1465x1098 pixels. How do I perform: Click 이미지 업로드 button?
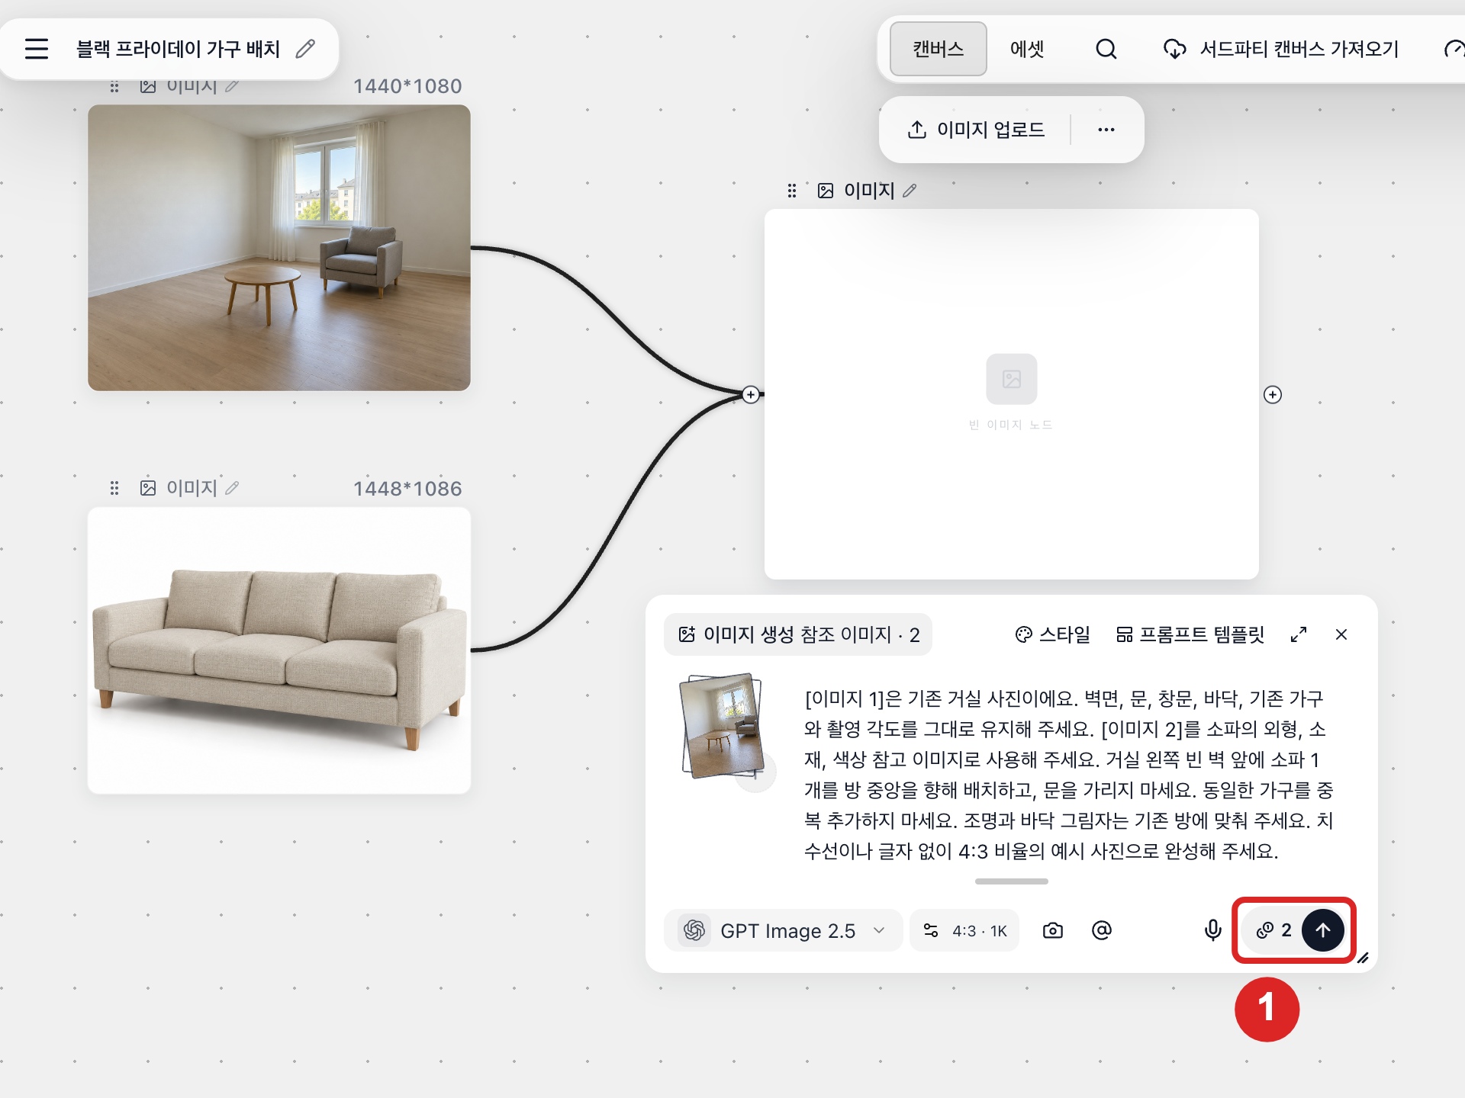[x=976, y=130]
